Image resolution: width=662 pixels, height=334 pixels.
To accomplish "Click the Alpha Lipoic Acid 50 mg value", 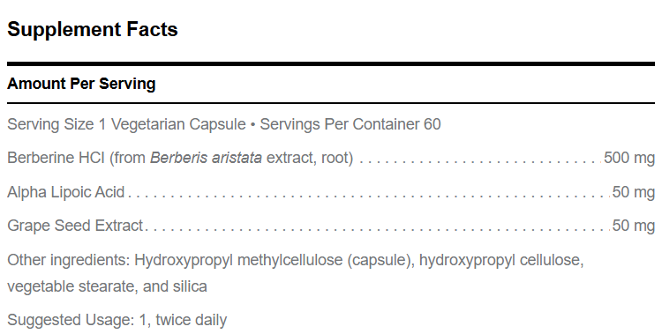I will tap(633, 192).
